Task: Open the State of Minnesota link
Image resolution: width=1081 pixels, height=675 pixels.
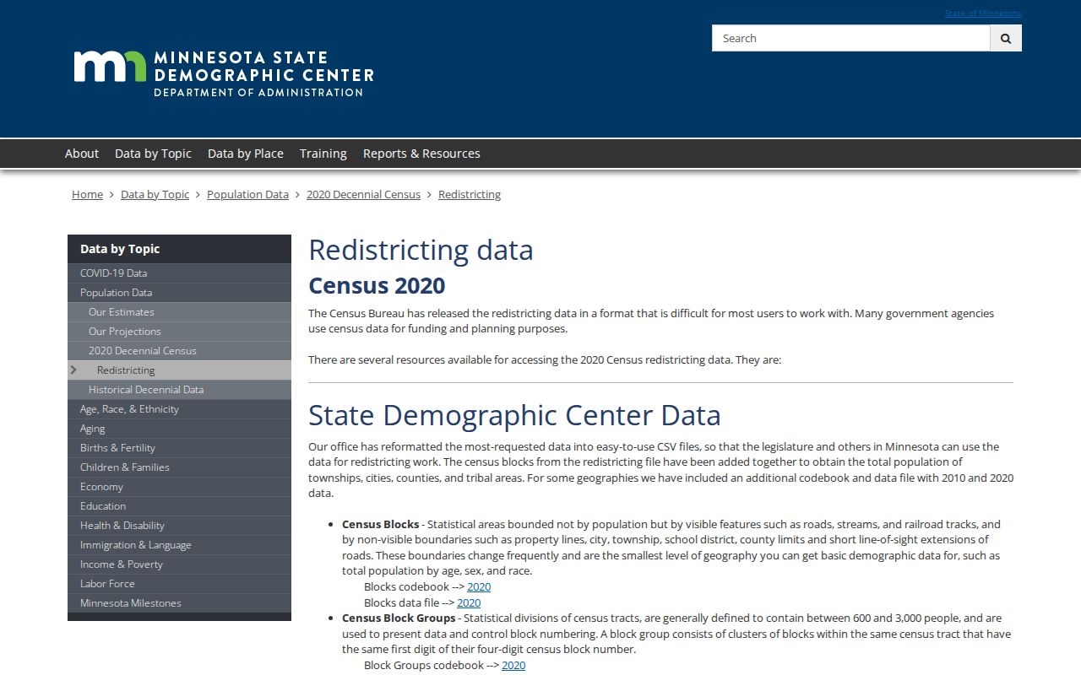Action: pyautogui.click(x=983, y=13)
